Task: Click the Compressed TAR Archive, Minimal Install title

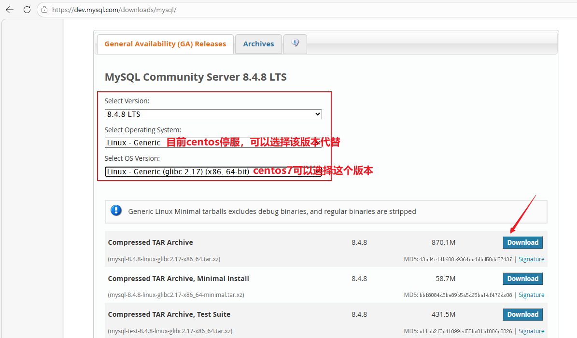Action: 179,279
